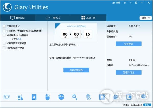This screenshot has height=108, width=153.
Task: Click the trash bin uninstaller icon
Action: pos(88,97)
